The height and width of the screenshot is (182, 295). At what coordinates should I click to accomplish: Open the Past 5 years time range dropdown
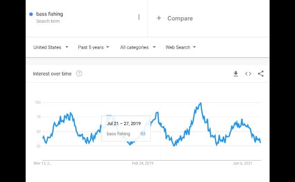[x=93, y=47]
